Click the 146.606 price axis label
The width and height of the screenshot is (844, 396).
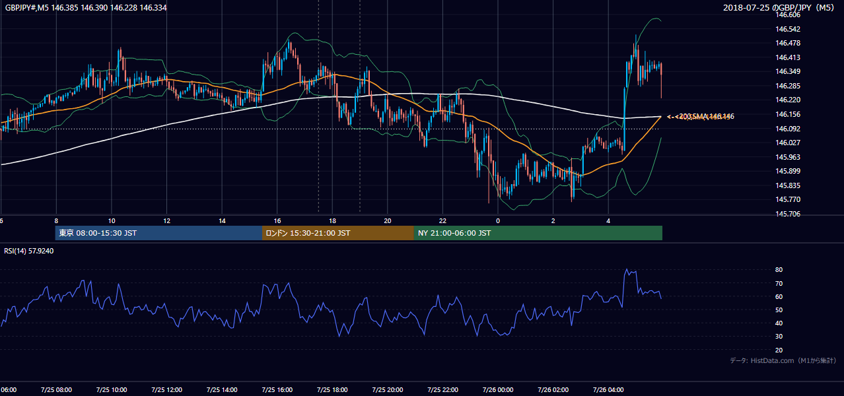788,15
